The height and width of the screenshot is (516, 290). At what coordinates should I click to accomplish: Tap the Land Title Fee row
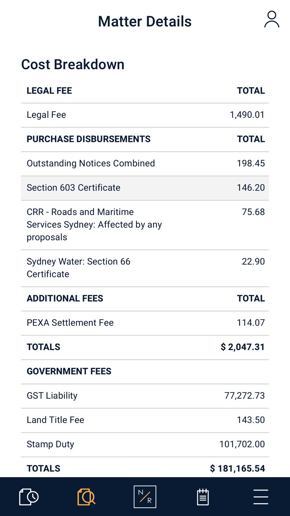click(x=145, y=420)
